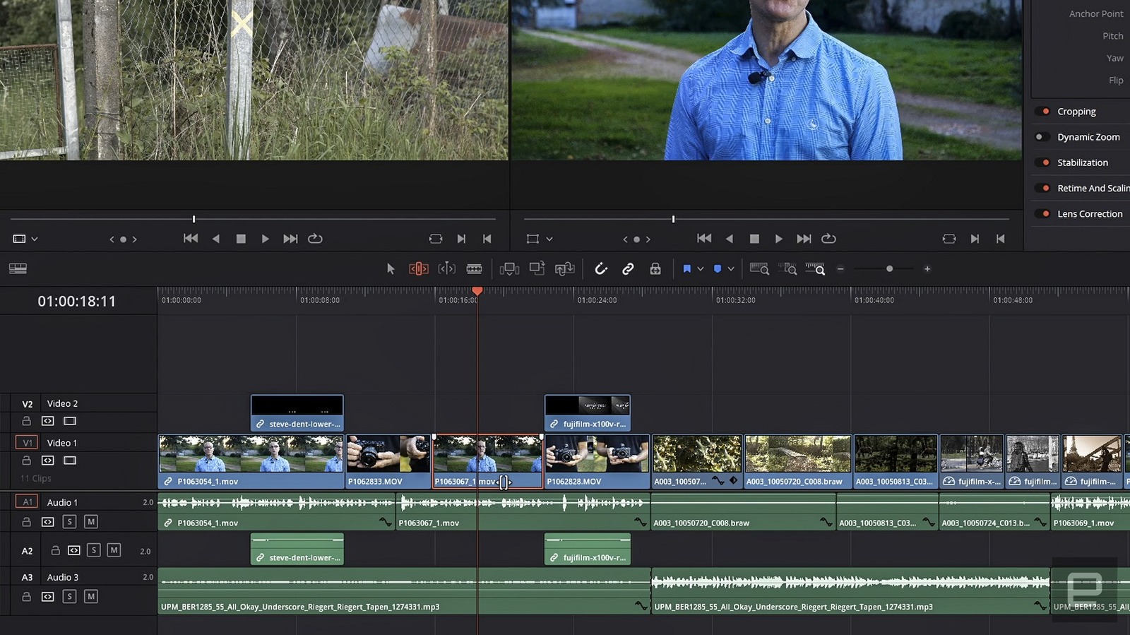The image size is (1130, 635).
Task: Turn off the Lens Correction toggle
Action: (1042, 214)
